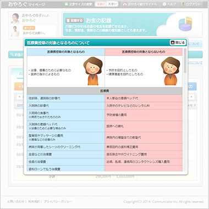Click おやろぐ花子's profile photo
Viewport: 209px width, 209px height.
[15, 18]
